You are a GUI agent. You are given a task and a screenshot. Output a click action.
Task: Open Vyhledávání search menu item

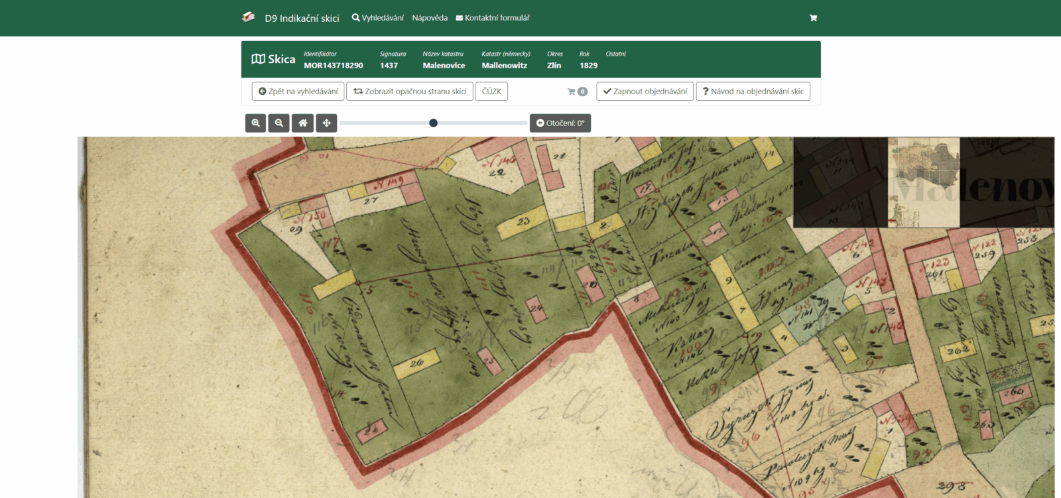tap(377, 18)
